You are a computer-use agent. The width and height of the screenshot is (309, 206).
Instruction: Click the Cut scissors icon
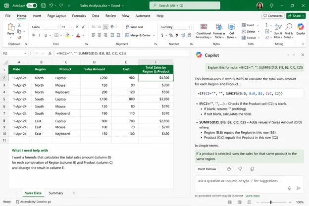(x=19, y=25)
